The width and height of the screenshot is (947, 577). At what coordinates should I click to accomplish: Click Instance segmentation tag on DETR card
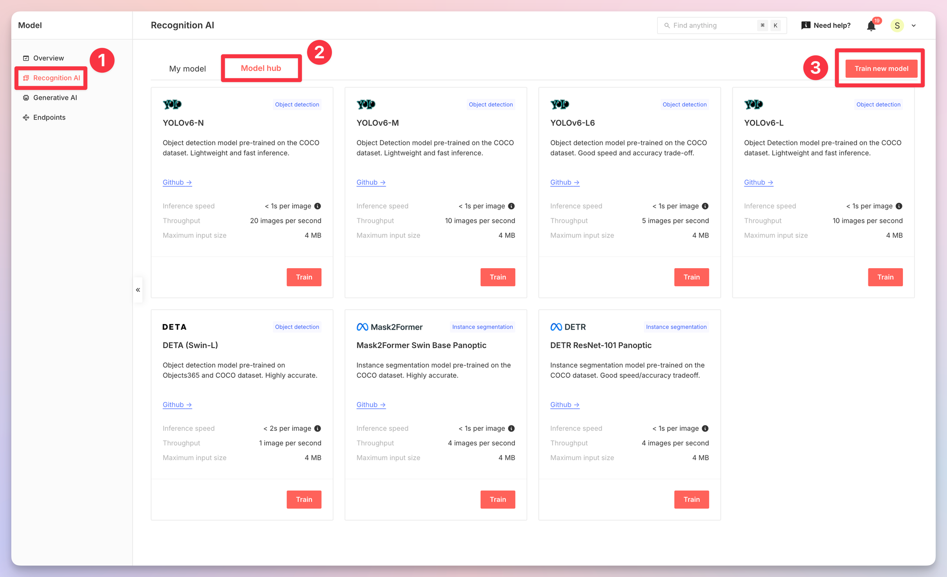tap(676, 327)
